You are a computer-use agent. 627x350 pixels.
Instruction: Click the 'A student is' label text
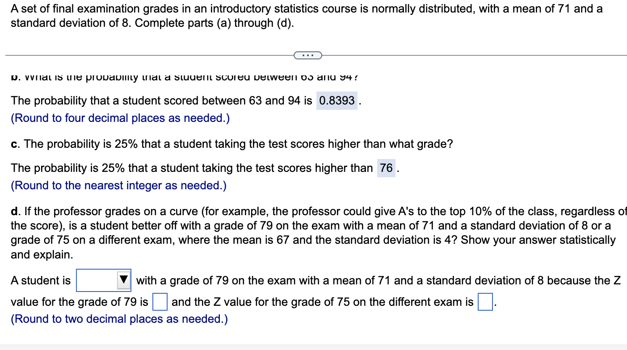click(x=41, y=280)
